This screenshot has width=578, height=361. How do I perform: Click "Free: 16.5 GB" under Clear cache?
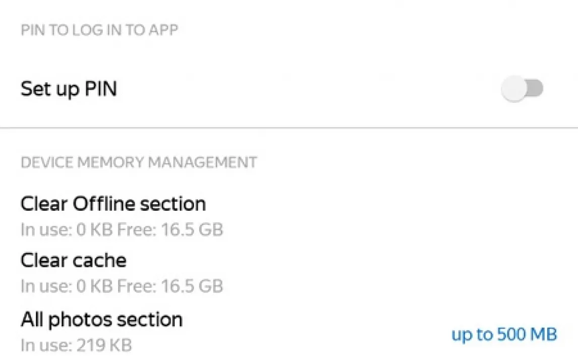click(170, 286)
